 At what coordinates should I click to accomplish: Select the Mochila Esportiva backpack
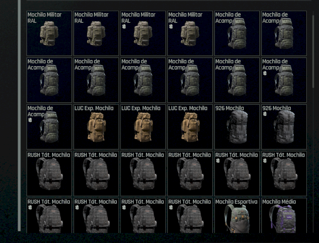tap(237, 216)
